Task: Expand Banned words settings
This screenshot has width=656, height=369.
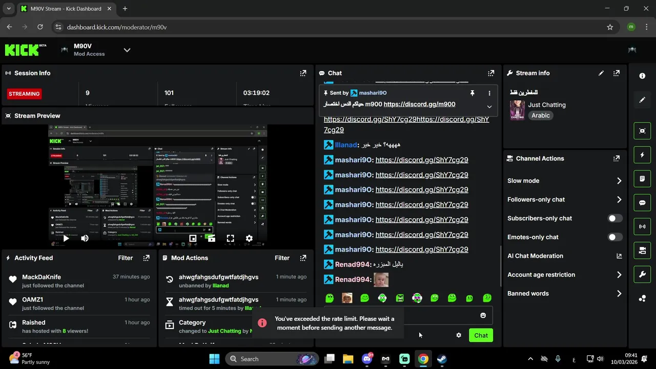Action: pyautogui.click(x=565, y=294)
